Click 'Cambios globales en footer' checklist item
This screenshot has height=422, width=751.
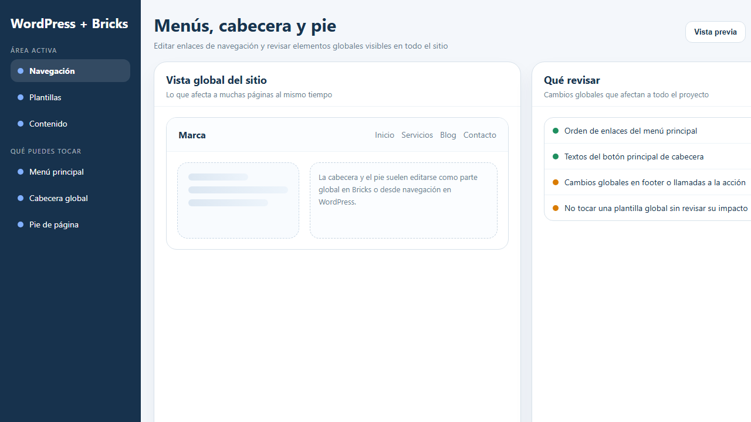click(654, 182)
